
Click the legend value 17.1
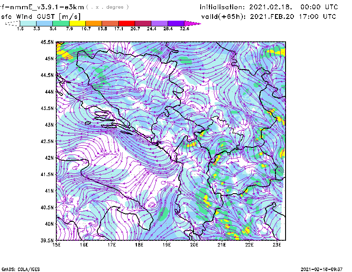[119, 29]
